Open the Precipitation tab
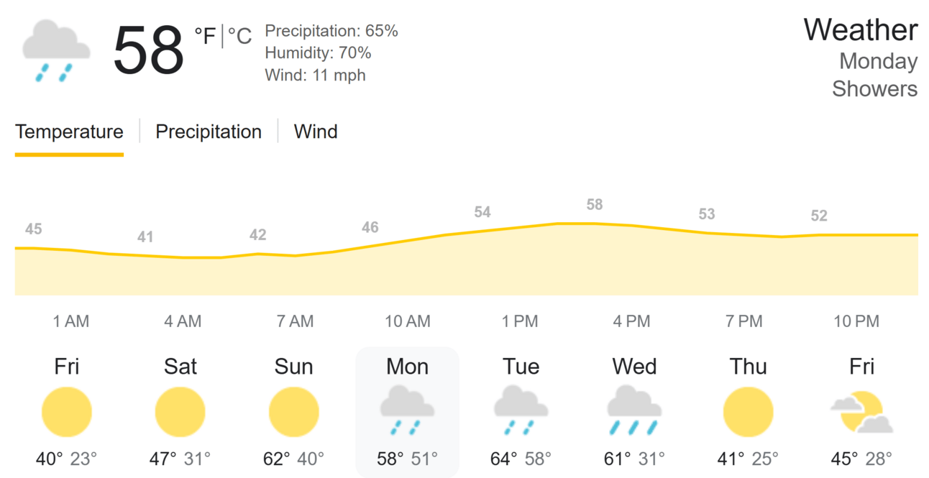 [209, 132]
